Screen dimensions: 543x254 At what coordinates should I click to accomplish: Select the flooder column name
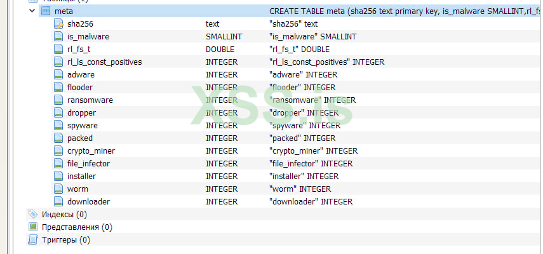pos(80,88)
